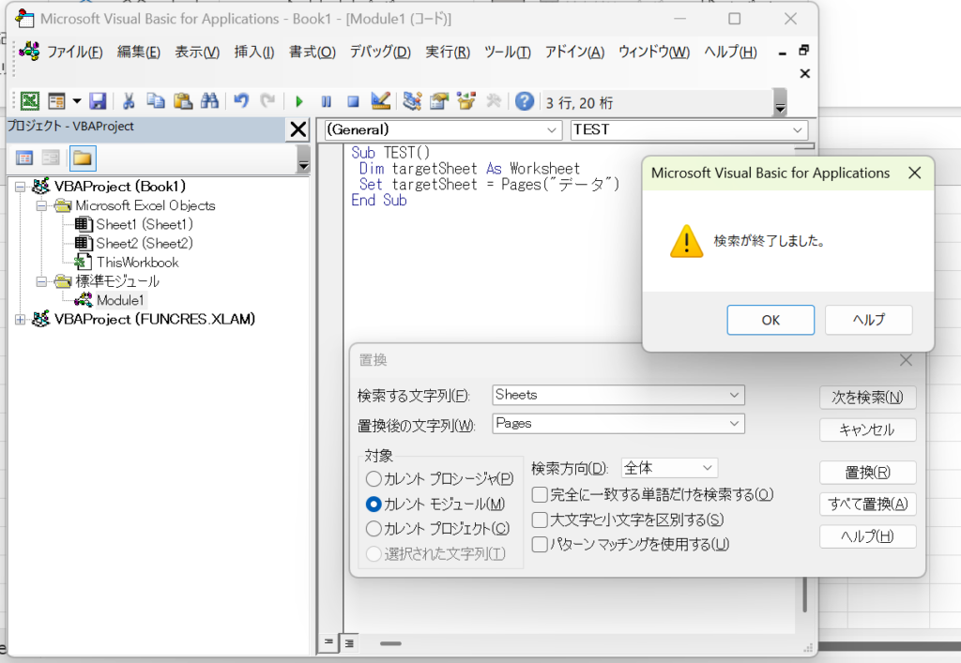Screen dimensions: 961x663
Task: Open the TEST procedure dropdown
Action: tap(797, 129)
